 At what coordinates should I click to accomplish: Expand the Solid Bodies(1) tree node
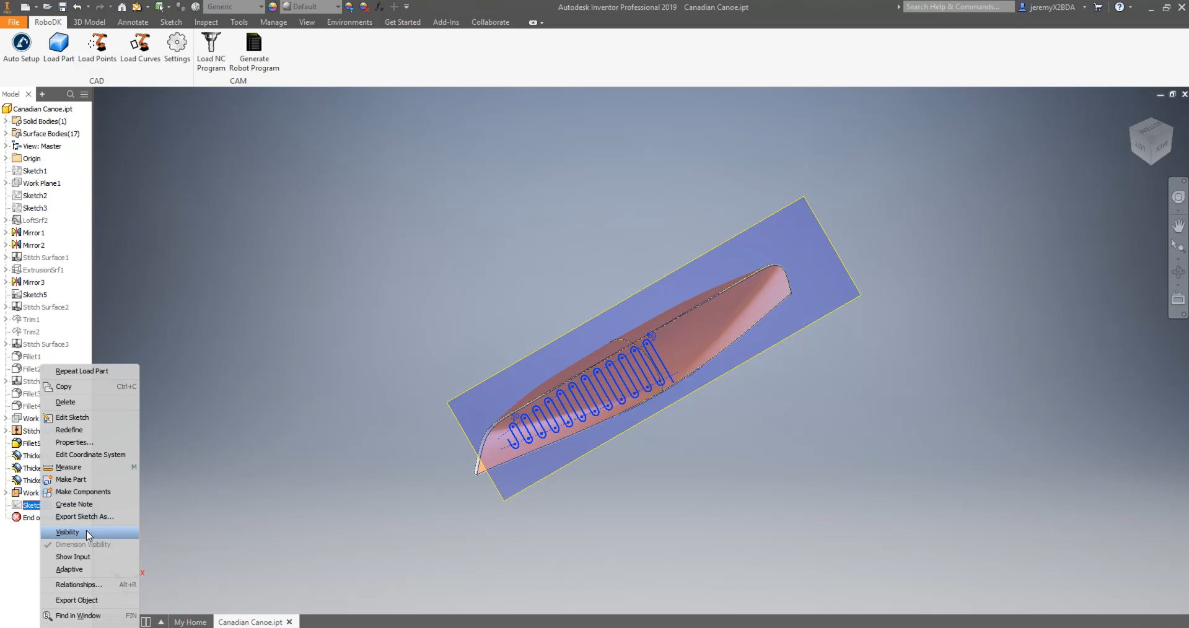[x=6, y=121]
